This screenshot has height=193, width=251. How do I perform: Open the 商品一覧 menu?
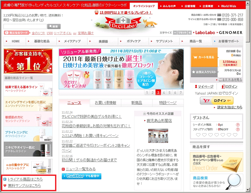tap(195, 41)
